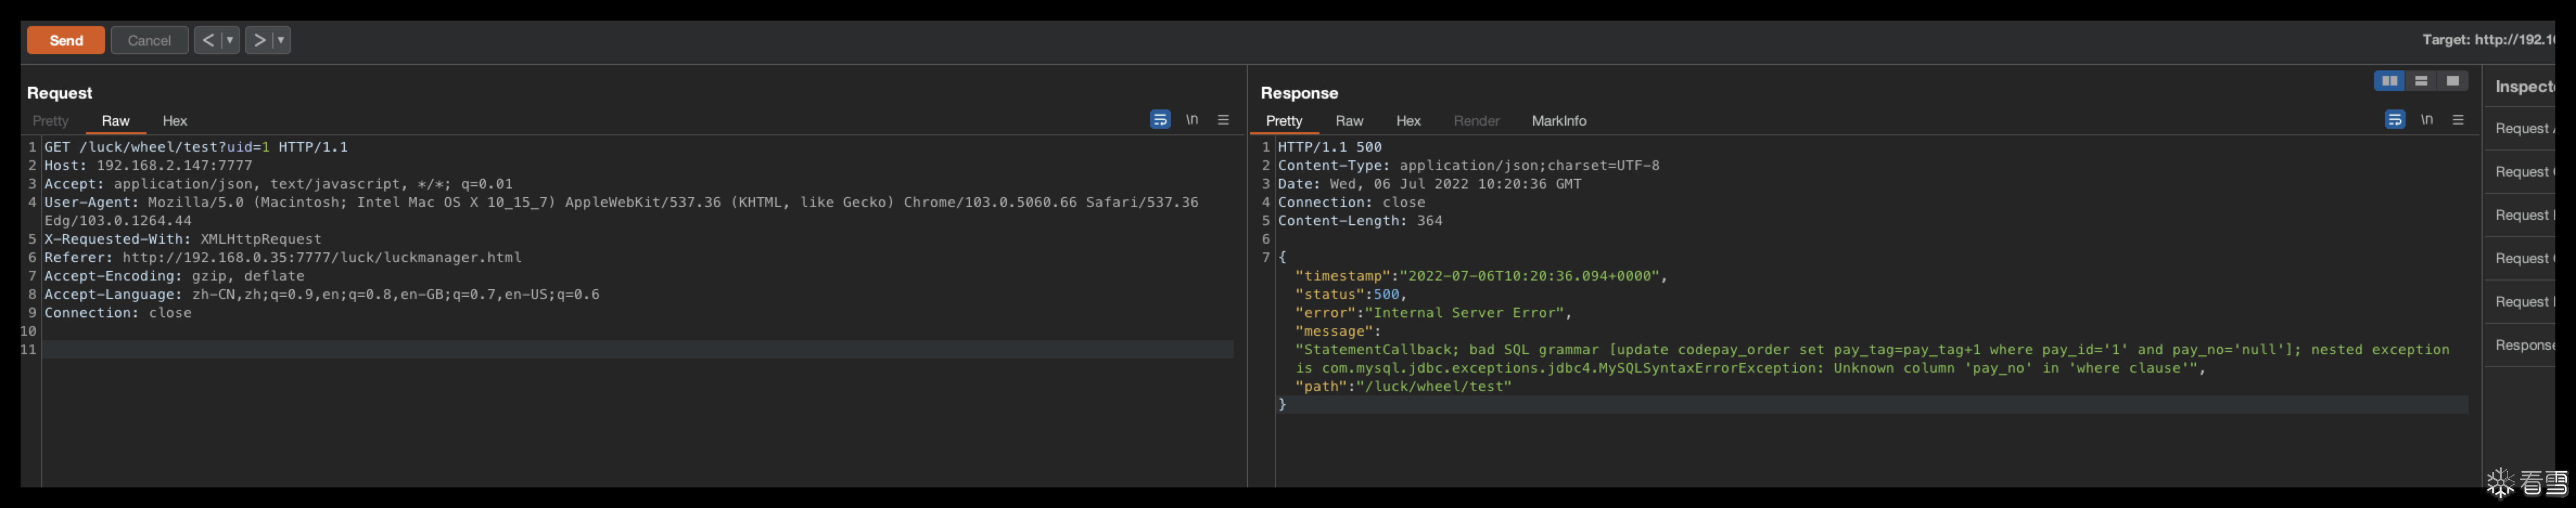Click the Target URL label

point(2488,40)
